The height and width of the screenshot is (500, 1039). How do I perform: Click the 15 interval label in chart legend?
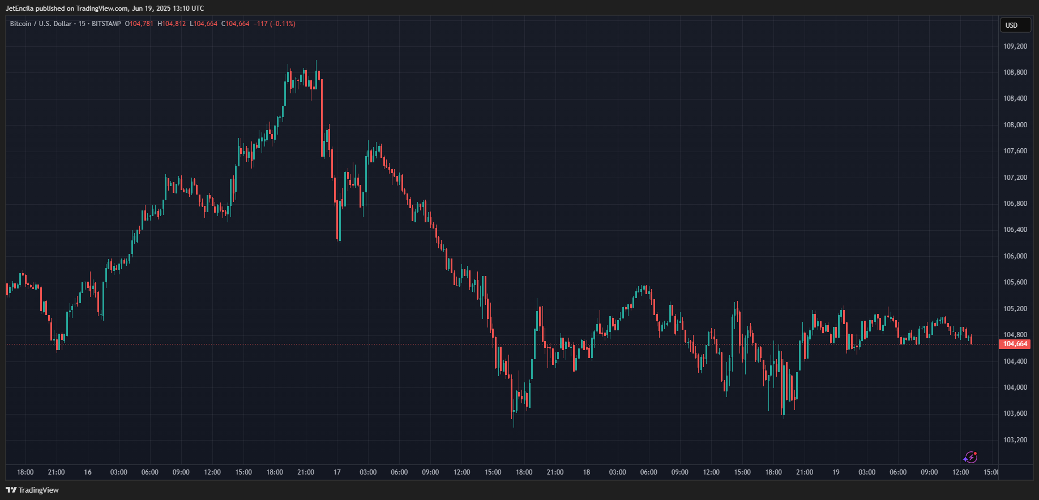82,24
